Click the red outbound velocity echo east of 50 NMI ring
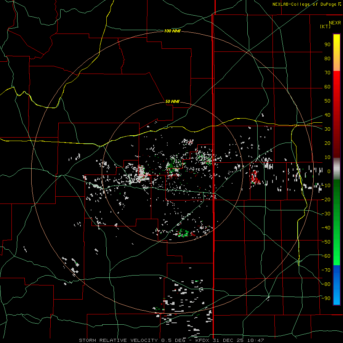 tap(255, 177)
